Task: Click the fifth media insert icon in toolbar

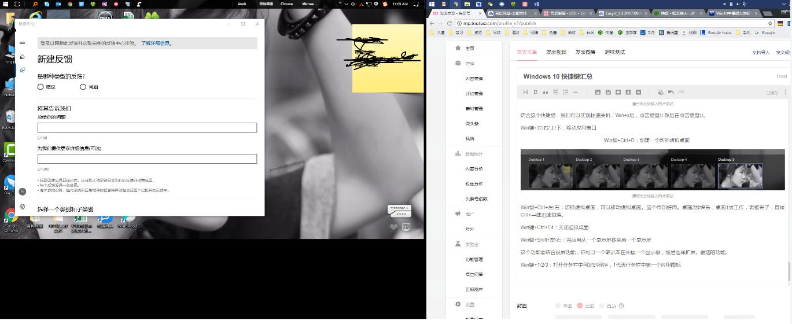Action: [638, 92]
